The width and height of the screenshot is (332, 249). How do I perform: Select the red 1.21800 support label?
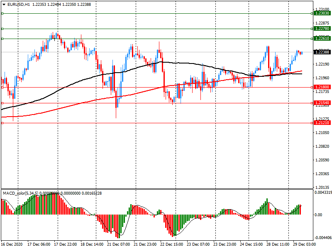[x=322, y=87]
